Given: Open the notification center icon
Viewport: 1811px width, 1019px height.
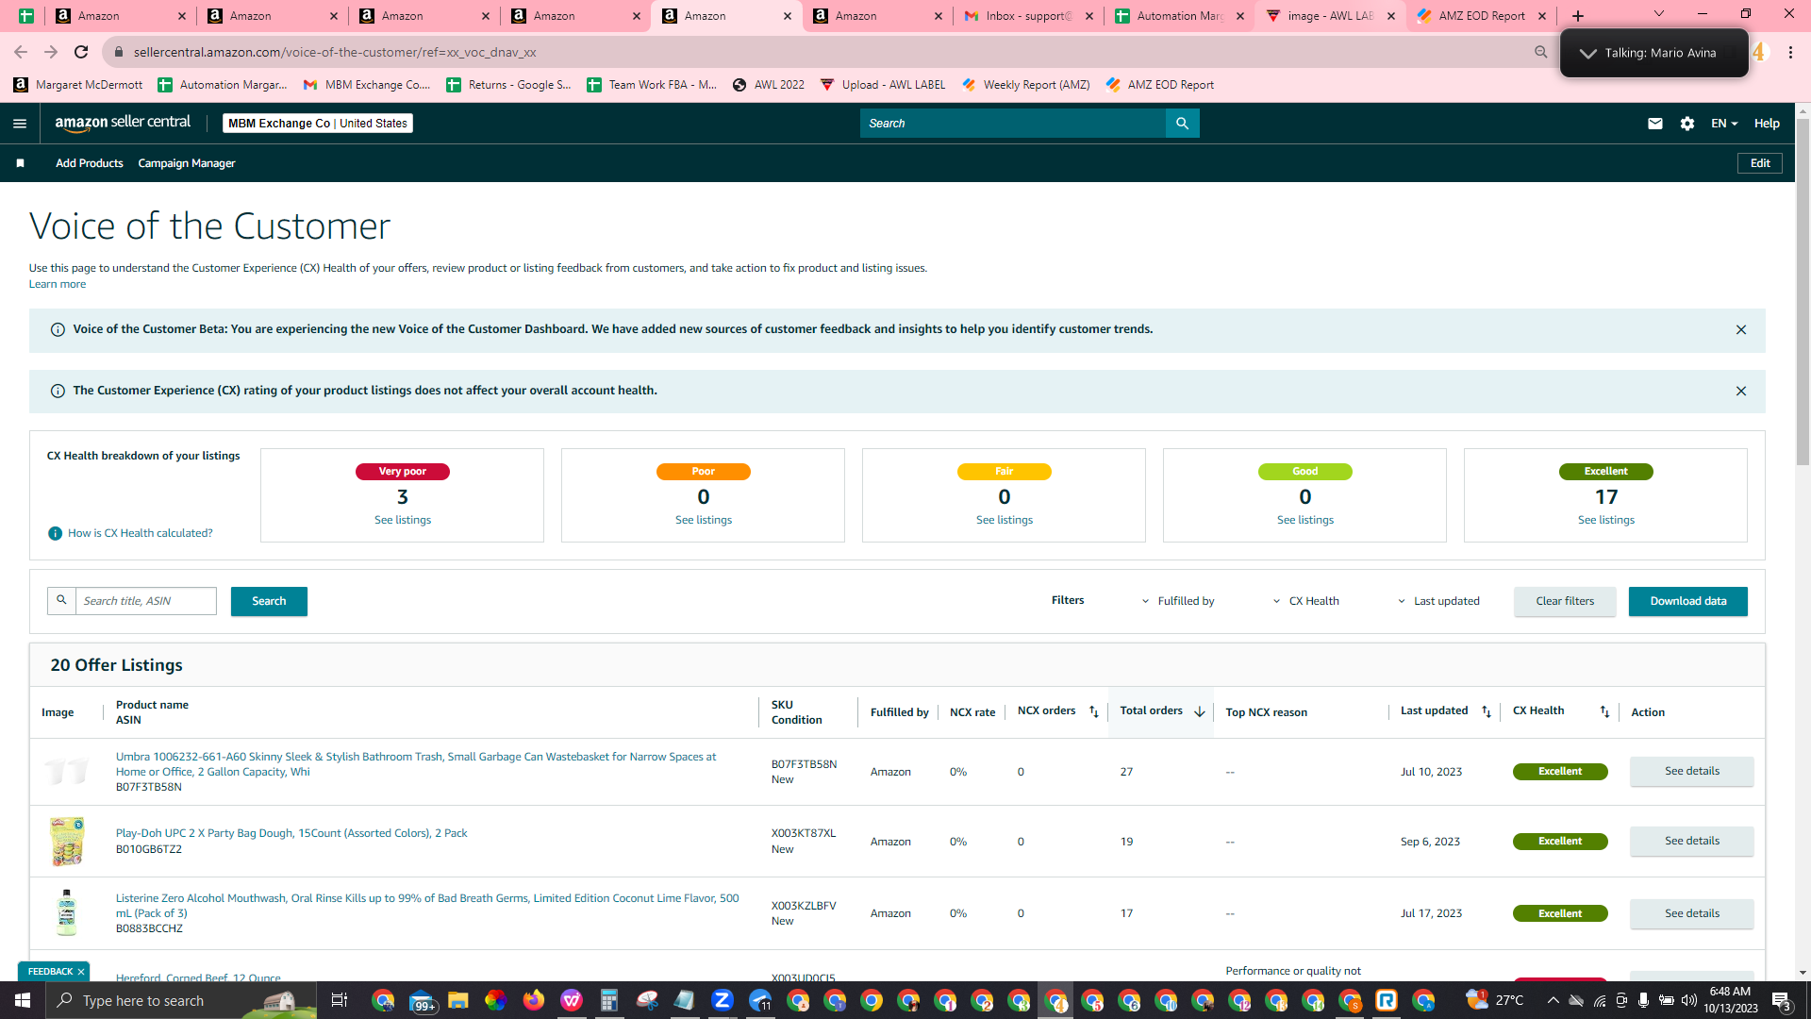Looking at the screenshot, I should tap(1782, 1000).
